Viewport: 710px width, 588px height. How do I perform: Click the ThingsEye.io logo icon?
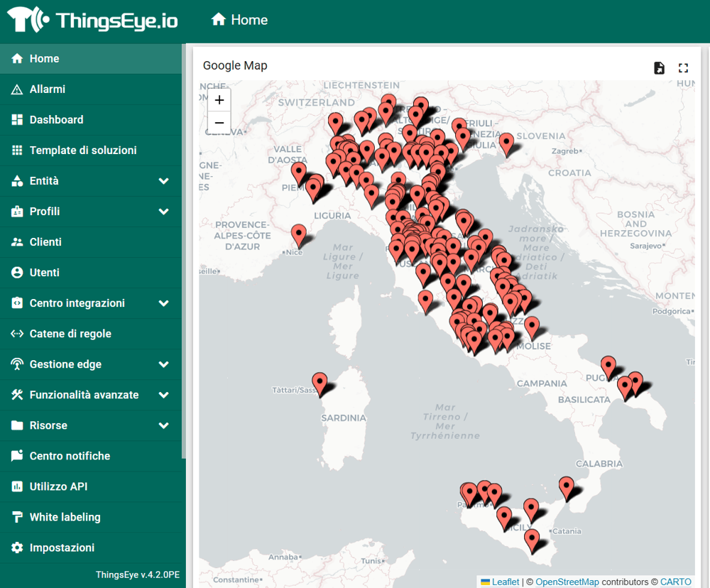point(28,20)
